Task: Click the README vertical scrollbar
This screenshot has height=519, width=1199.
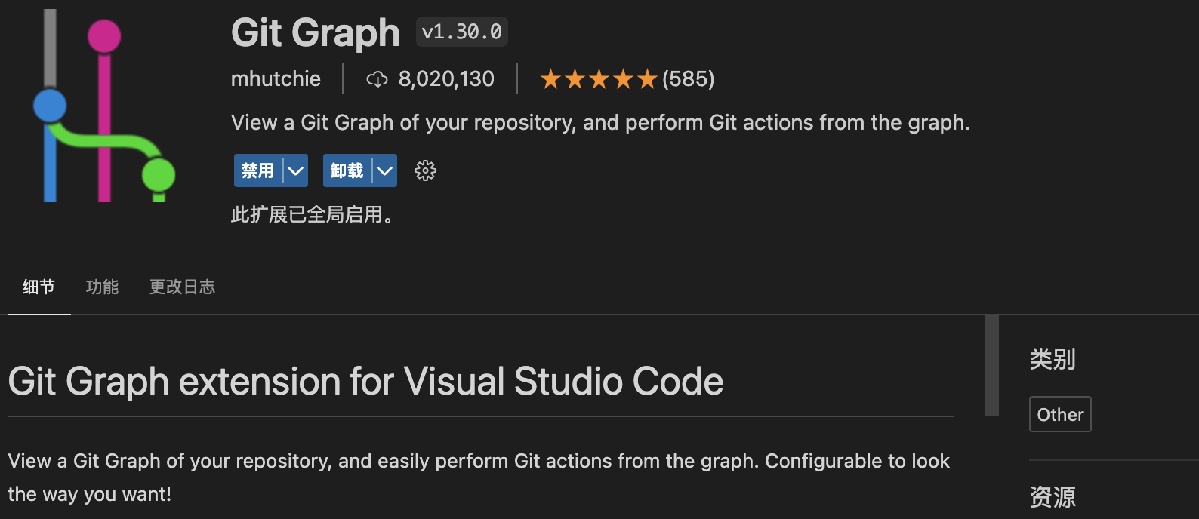Action: click(991, 366)
